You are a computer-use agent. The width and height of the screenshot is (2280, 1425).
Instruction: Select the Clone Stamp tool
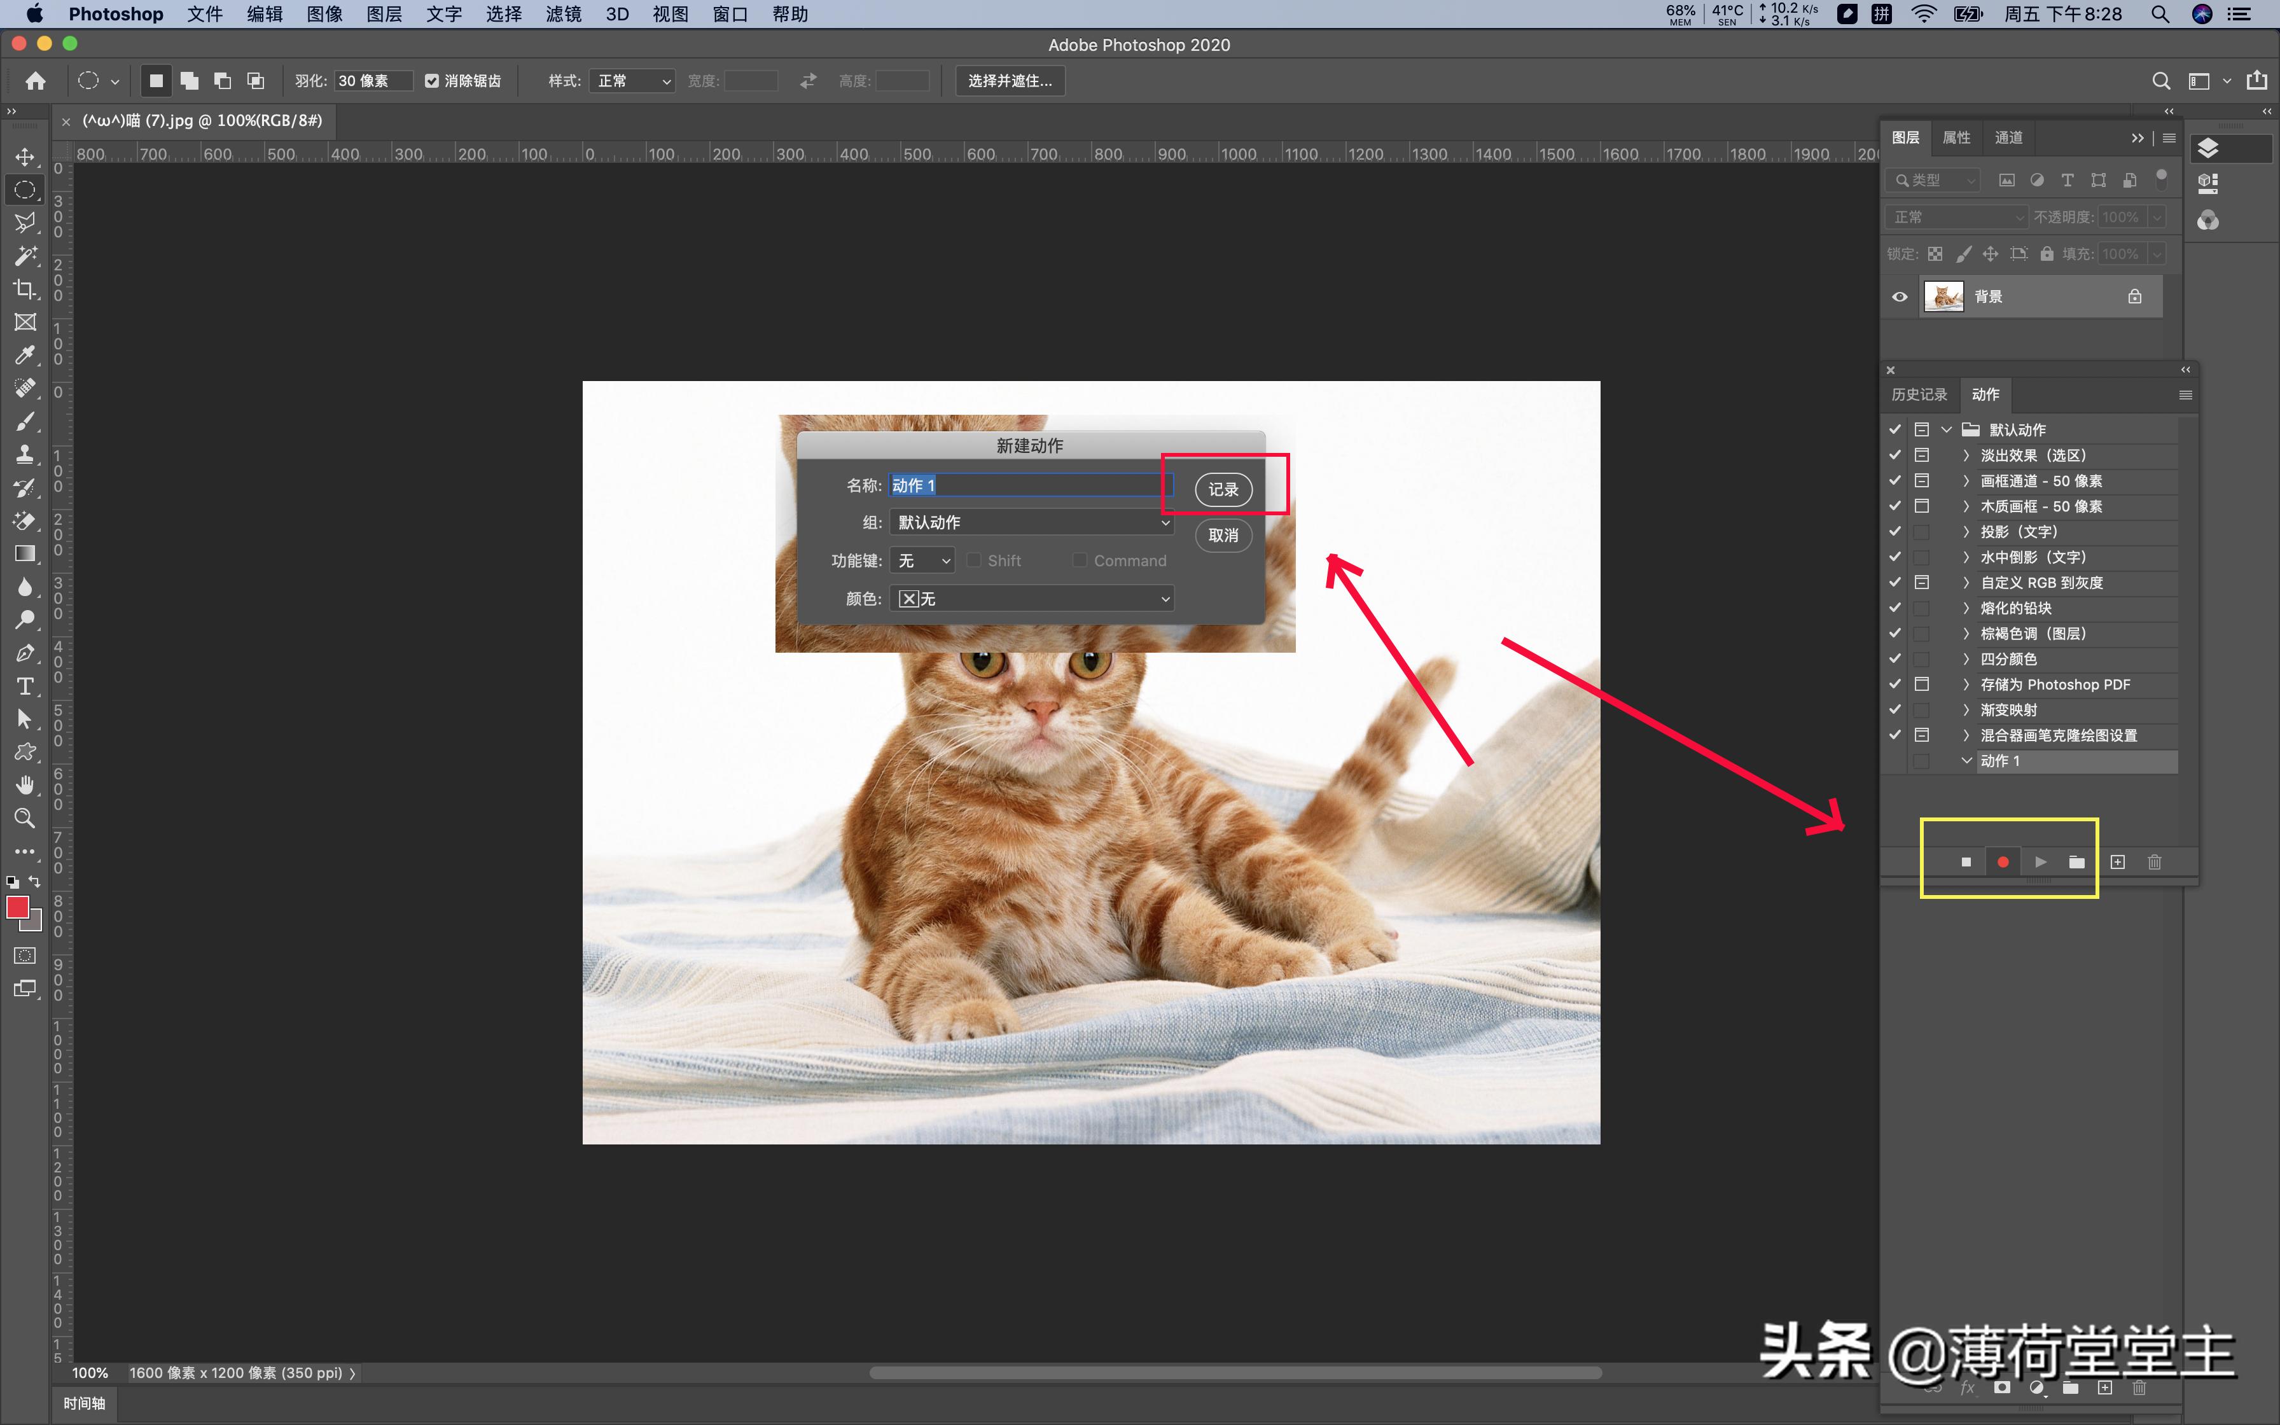point(25,454)
